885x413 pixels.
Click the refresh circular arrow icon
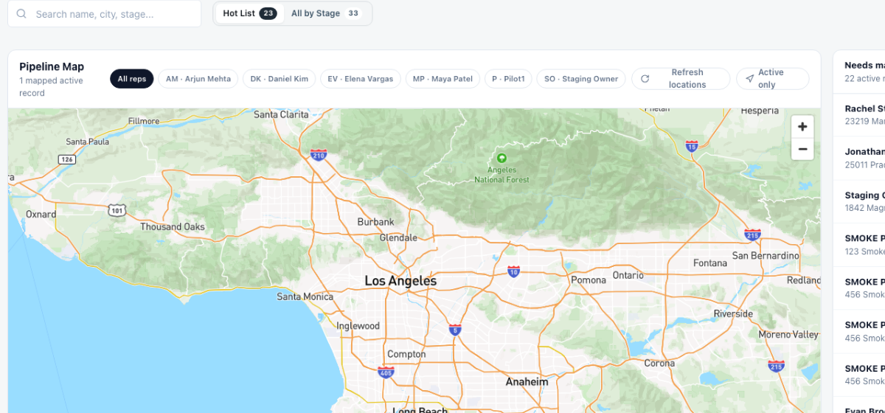(645, 79)
